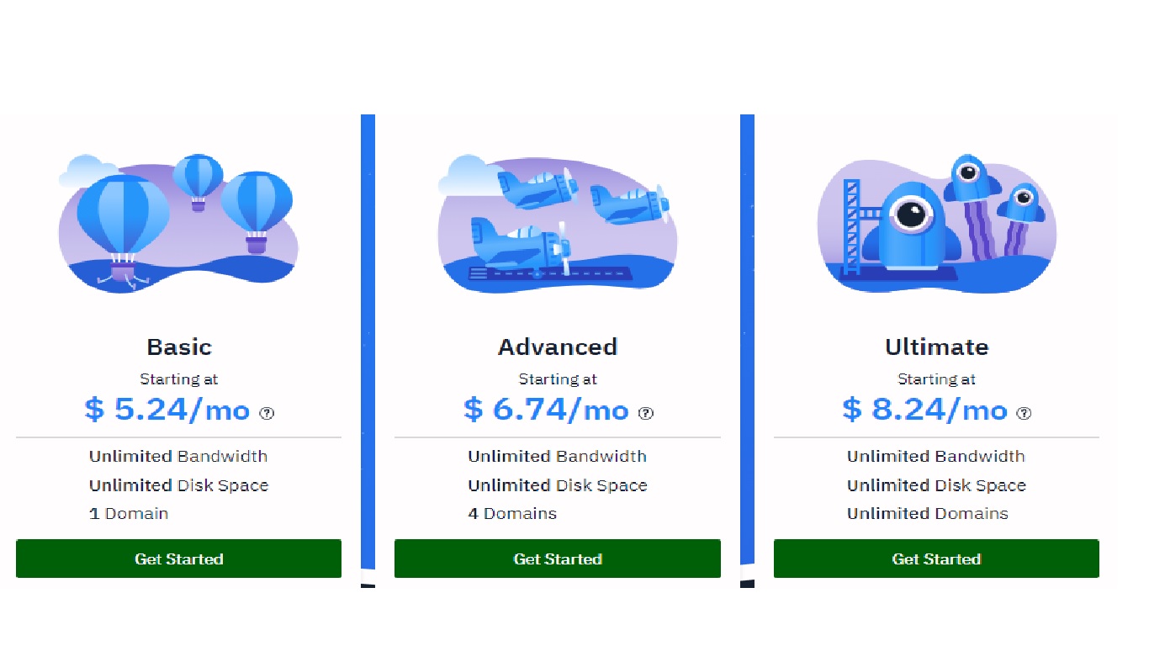Click the airplanes illustration for Advanced plan
The image size is (1149, 646).
tap(558, 223)
